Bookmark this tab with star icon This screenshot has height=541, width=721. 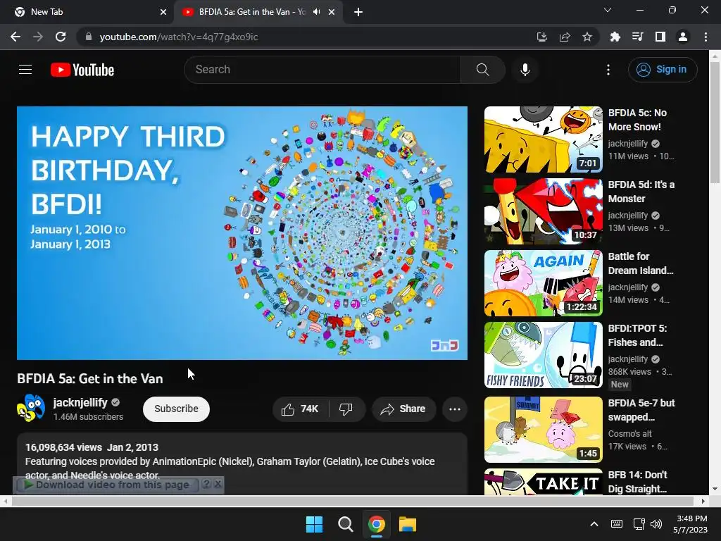tap(587, 37)
